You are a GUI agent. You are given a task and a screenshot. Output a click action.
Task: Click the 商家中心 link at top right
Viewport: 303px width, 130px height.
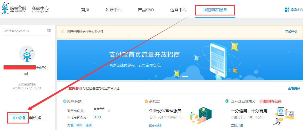[297, 10]
